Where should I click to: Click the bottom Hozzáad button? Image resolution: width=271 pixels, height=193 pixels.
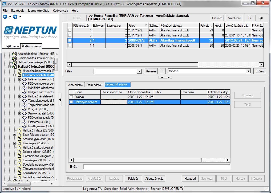coord(190,179)
